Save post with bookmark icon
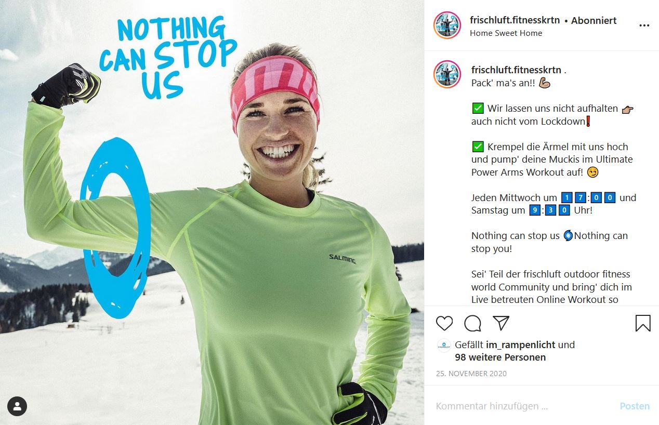Viewport: 659px width, 425px height. 643,323
